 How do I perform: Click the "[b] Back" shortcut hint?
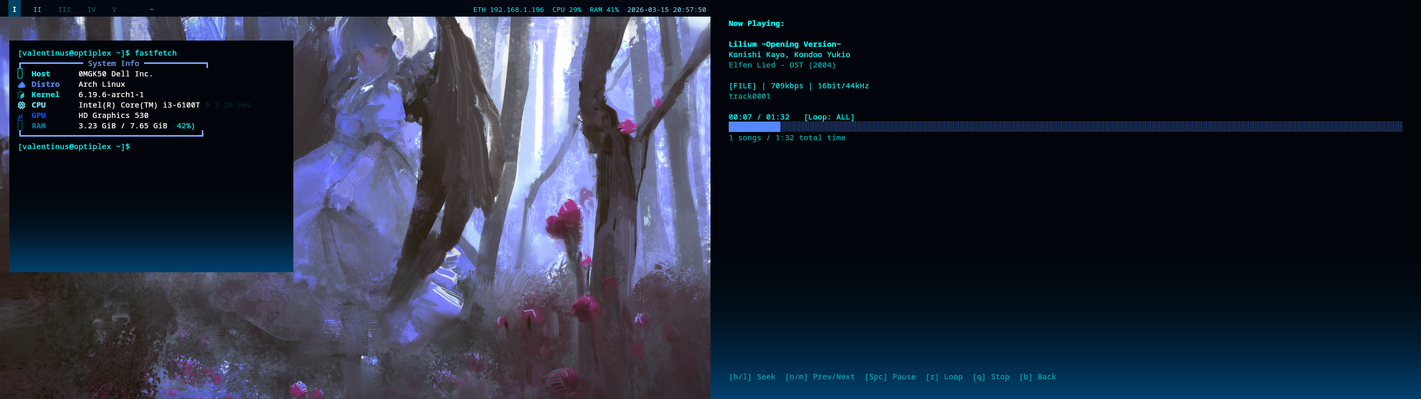1038,377
